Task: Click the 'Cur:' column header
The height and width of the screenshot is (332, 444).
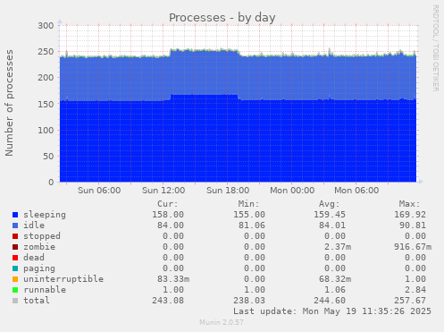Action: click(168, 204)
